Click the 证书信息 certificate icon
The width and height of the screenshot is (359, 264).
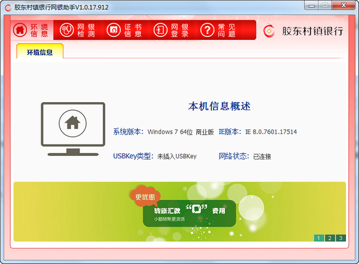113,30
